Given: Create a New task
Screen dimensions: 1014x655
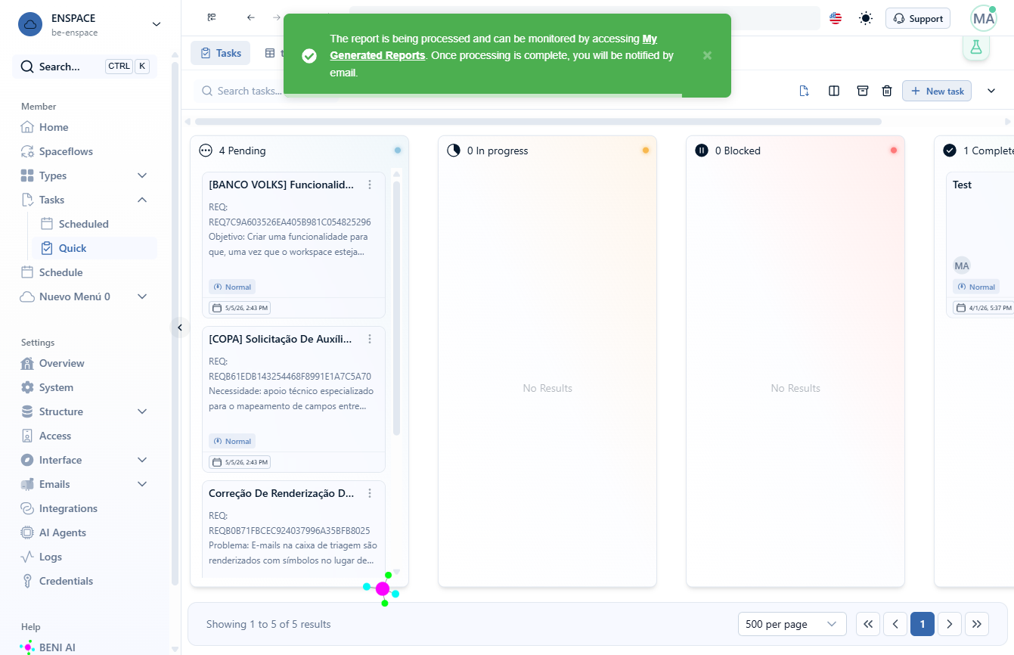Looking at the screenshot, I should tap(937, 91).
